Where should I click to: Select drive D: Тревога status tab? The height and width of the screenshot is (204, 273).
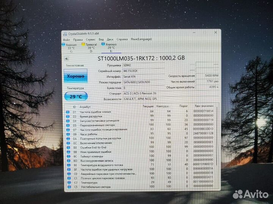(x=89, y=48)
